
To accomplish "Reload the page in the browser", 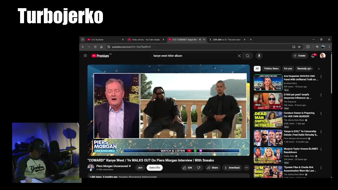I will 95,47.
